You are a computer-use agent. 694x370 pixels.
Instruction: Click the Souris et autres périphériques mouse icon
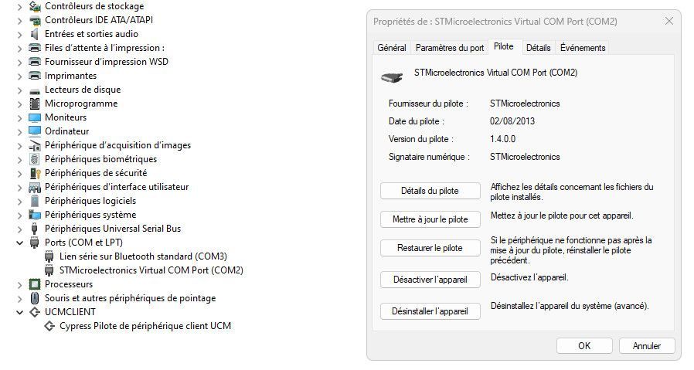tap(34, 298)
